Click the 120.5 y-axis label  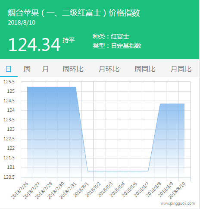pos(9,177)
